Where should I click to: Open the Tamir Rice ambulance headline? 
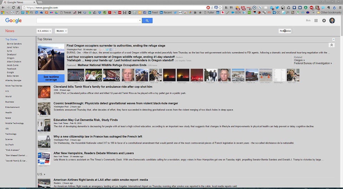click(x=103, y=87)
